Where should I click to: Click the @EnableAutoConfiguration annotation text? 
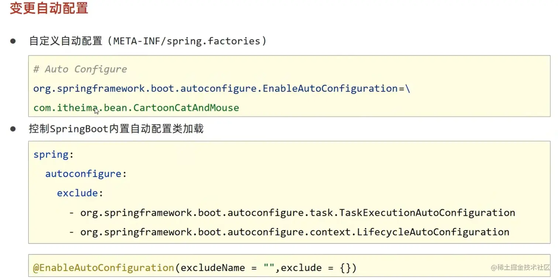coord(103,268)
